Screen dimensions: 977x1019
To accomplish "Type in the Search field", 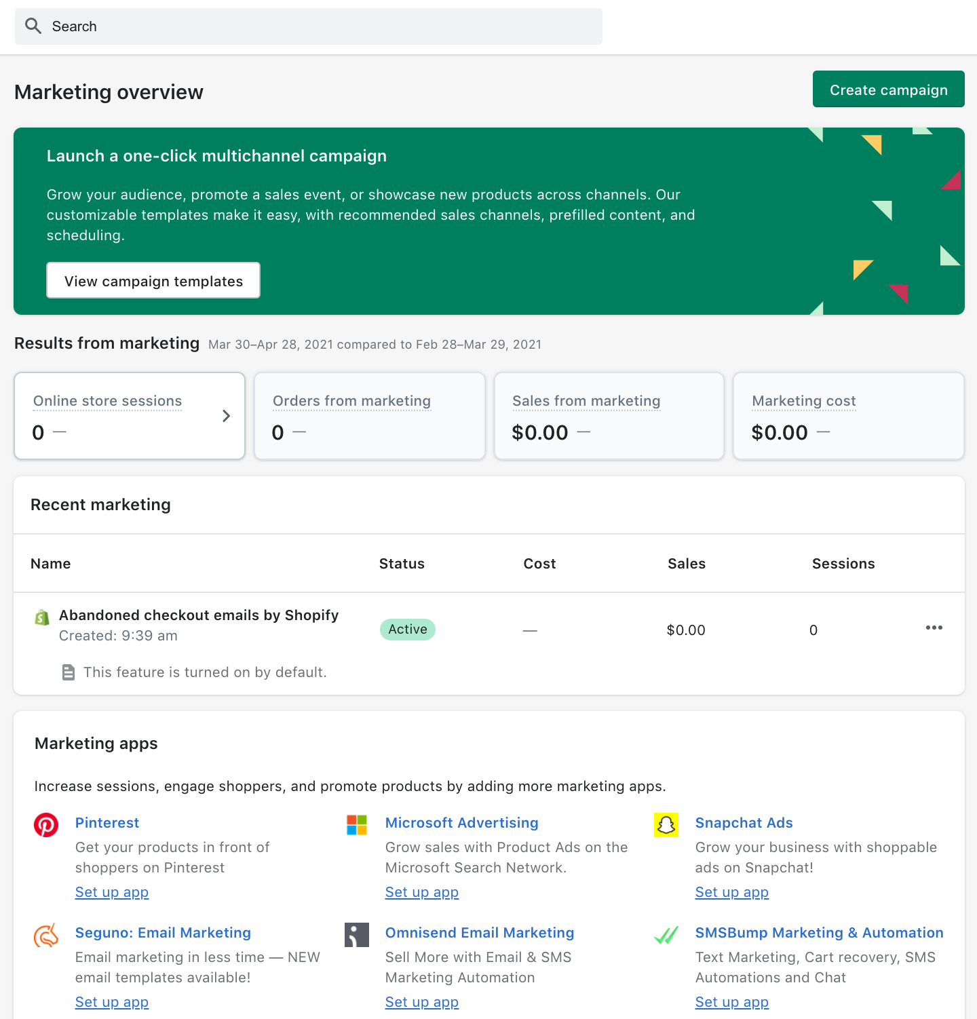I will tap(319, 26).
